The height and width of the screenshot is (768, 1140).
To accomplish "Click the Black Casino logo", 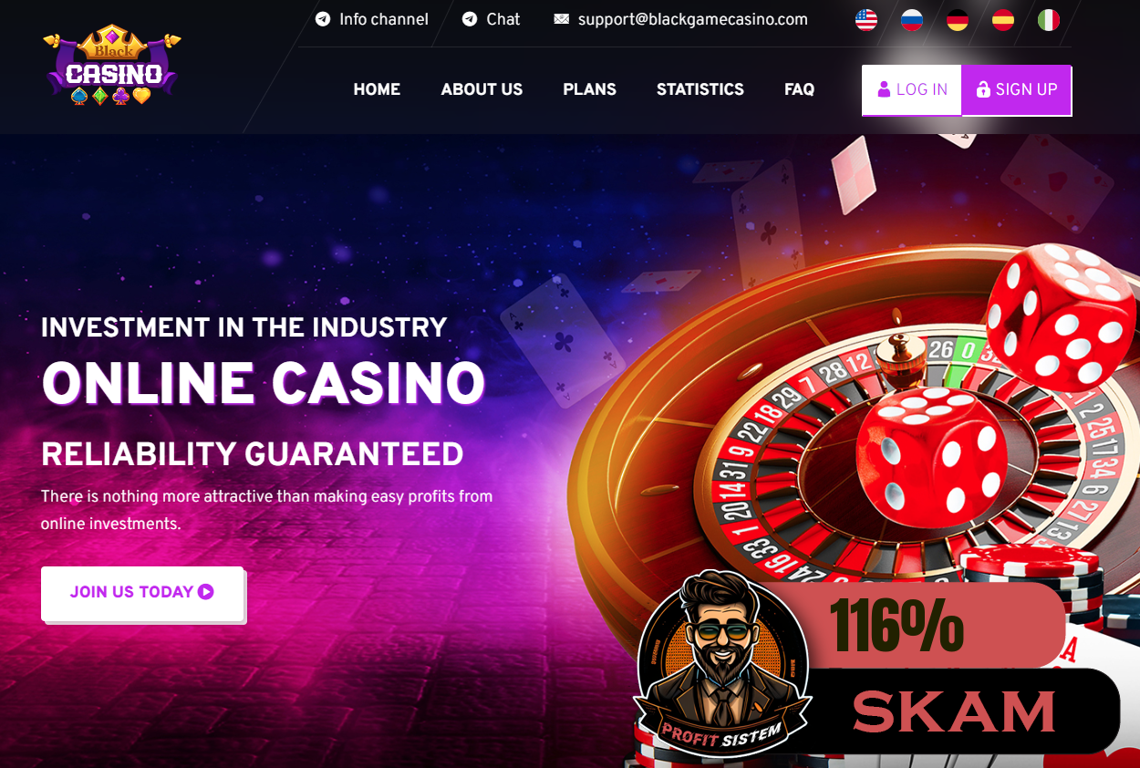I will point(112,66).
